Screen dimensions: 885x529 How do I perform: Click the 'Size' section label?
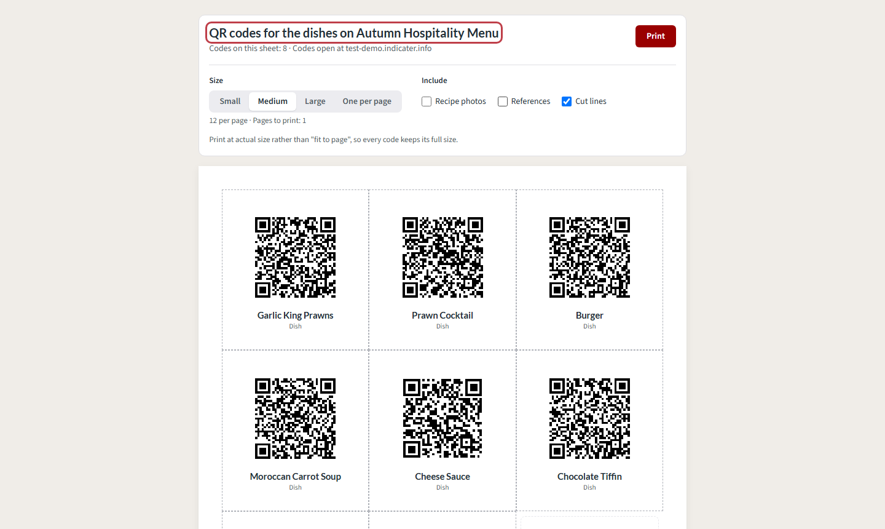216,81
